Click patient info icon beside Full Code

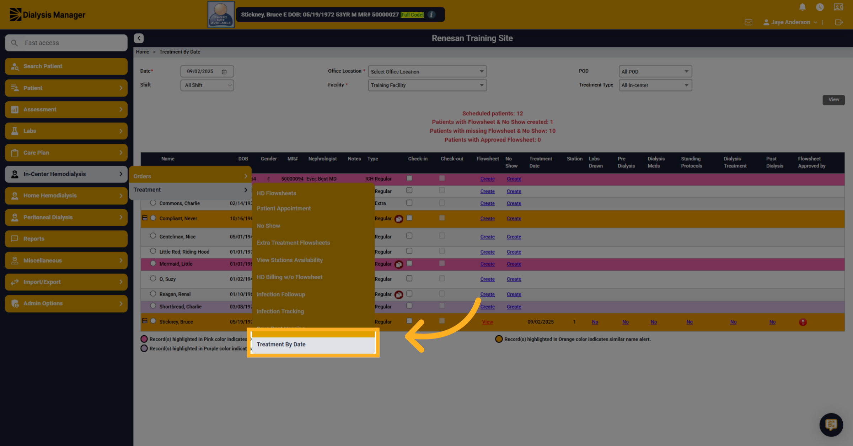coord(431,15)
